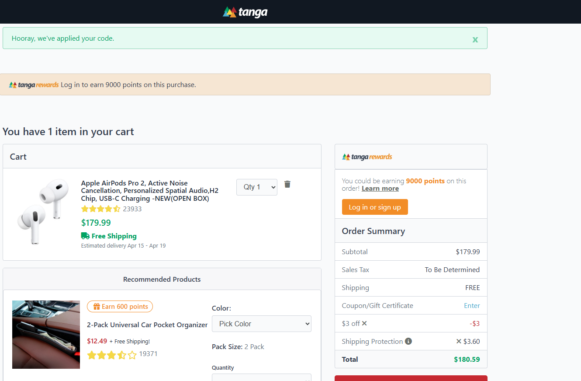Open the Qty 1 quantity dropdown
581x381 pixels.
pos(257,187)
